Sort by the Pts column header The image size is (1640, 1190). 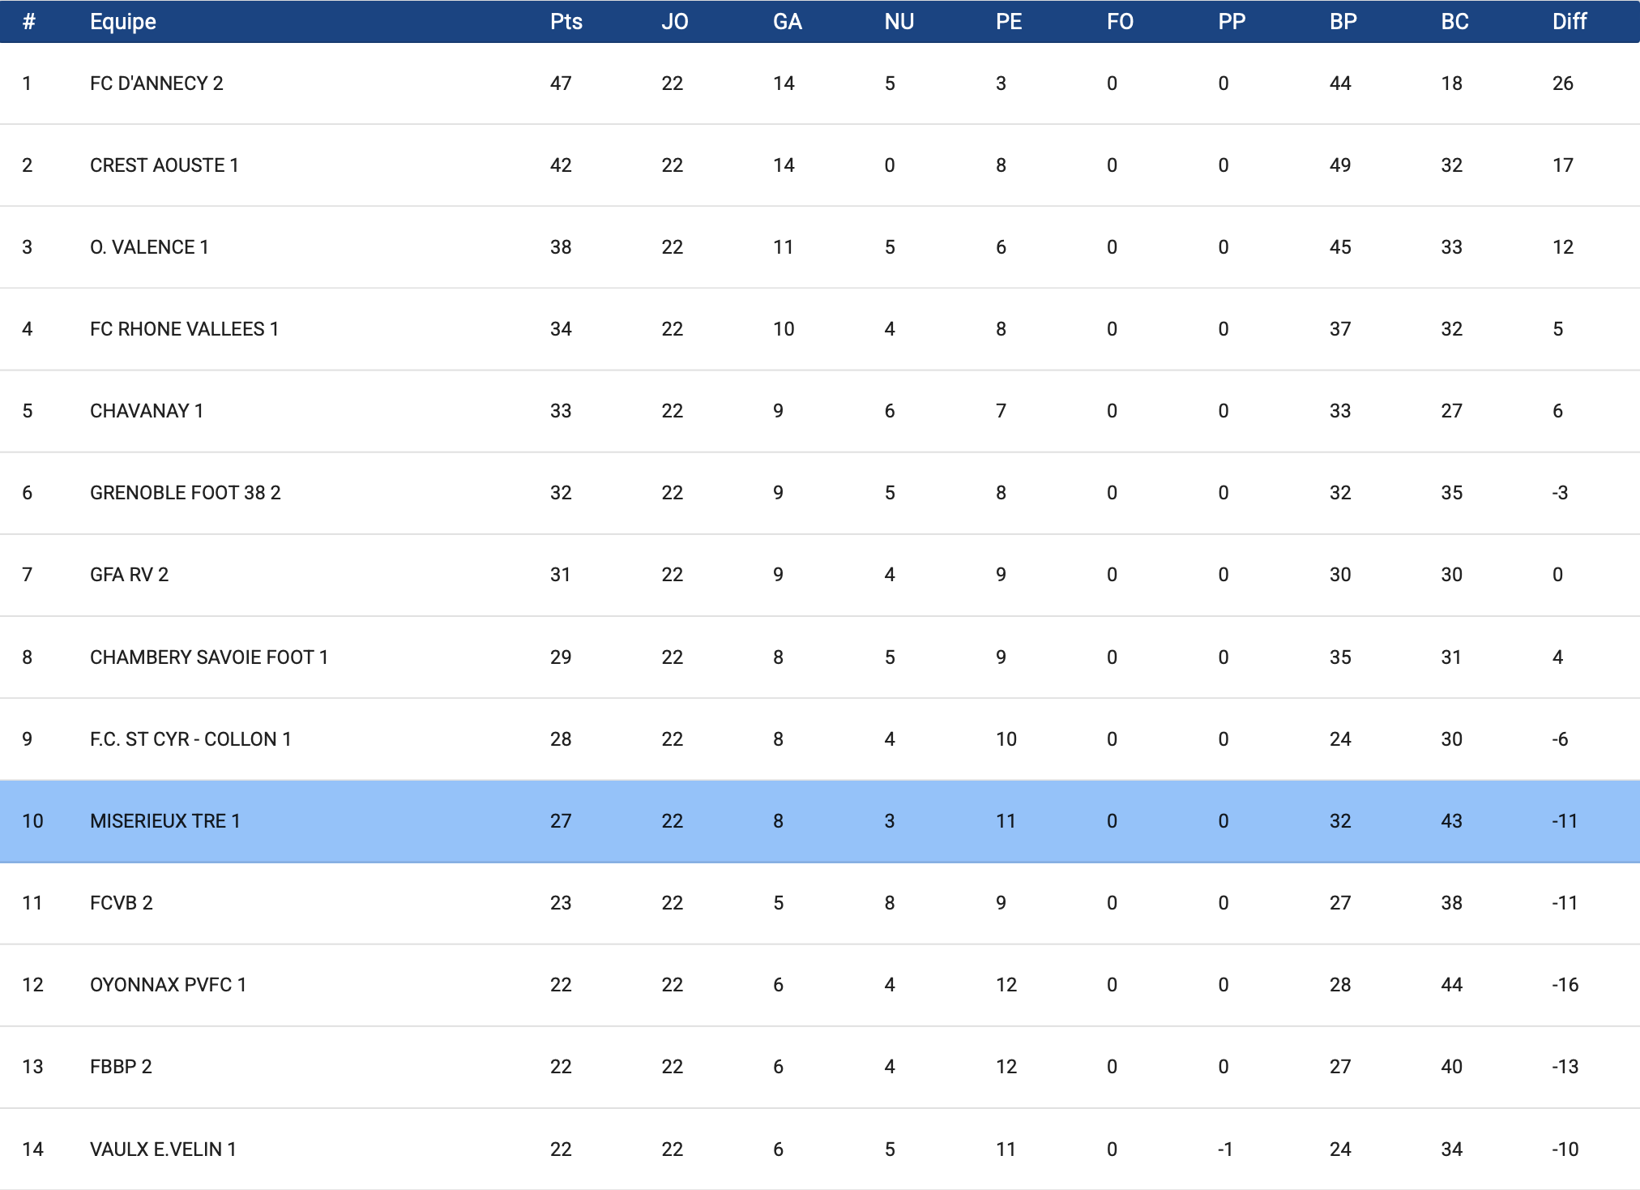pyautogui.click(x=566, y=22)
